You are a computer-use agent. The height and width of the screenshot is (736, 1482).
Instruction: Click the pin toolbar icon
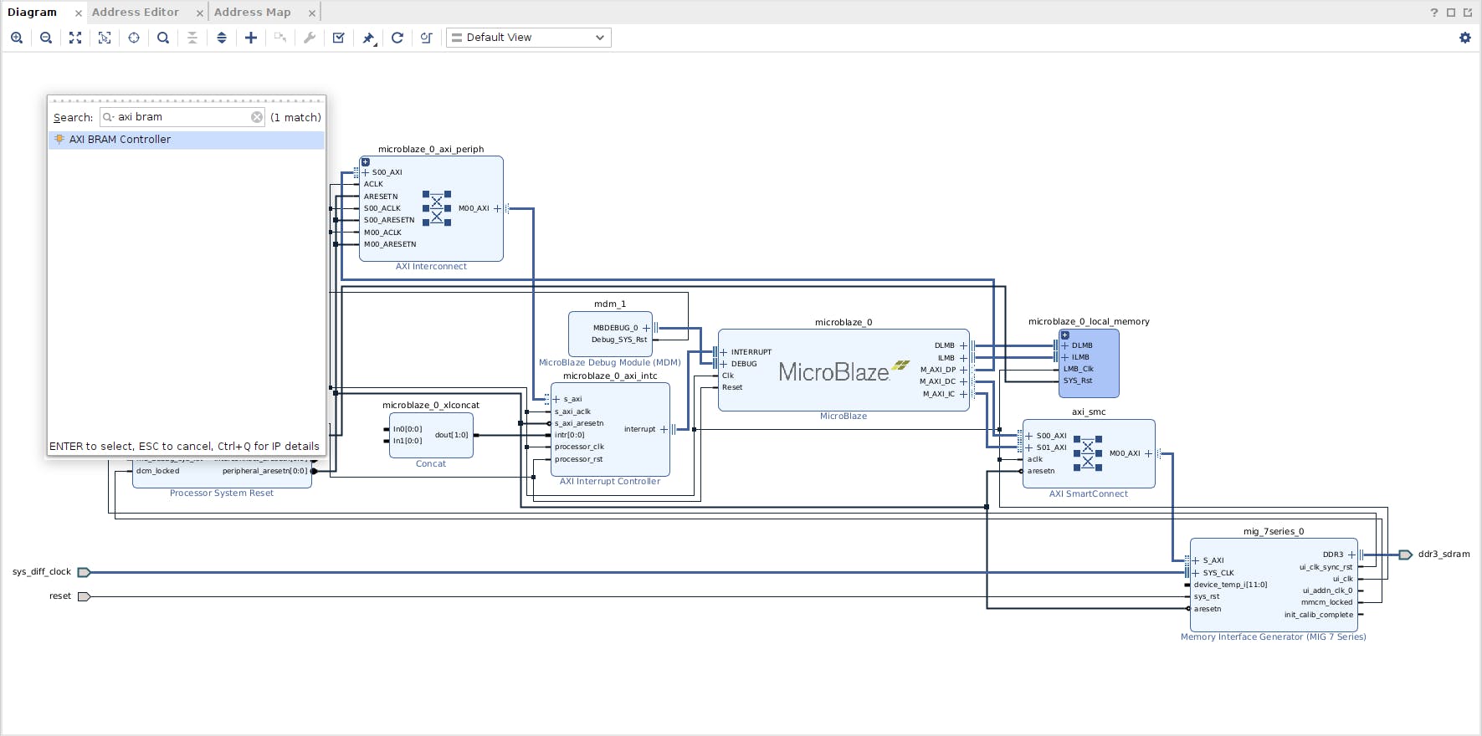pyautogui.click(x=368, y=38)
